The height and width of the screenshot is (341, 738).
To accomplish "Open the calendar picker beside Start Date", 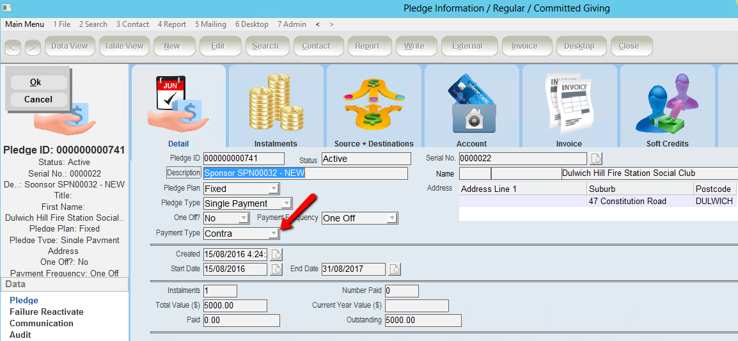I will (x=276, y=269).
